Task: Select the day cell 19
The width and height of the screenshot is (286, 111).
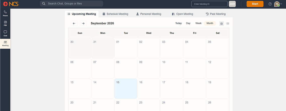Action: pyautogui.click(x=218, y=88)
